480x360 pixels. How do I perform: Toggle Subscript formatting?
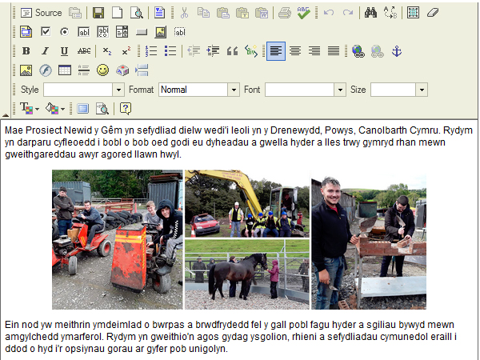click(107, 51)
